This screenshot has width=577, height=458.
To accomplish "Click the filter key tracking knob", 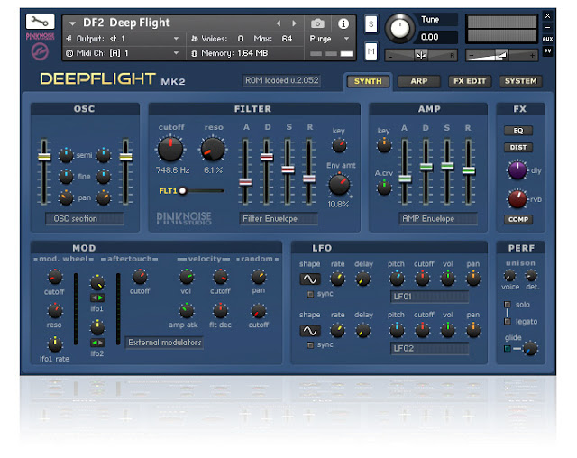I will [339, 145].
